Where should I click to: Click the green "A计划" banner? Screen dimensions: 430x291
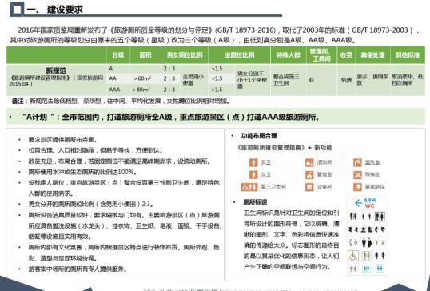(216, 117)
